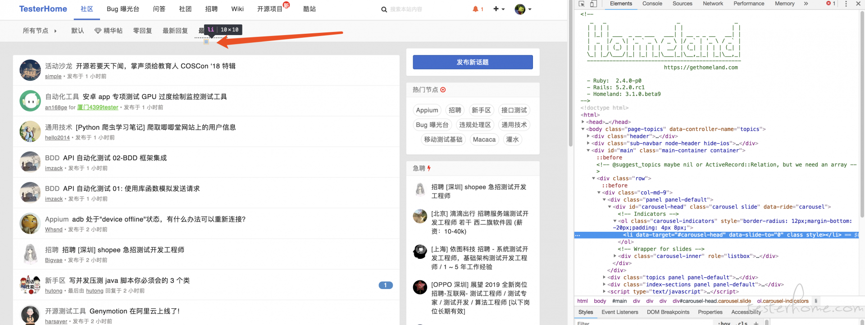The image size is (865, 325).
Task: Click the reply count badge showing 1
Action: click(386, 285)
